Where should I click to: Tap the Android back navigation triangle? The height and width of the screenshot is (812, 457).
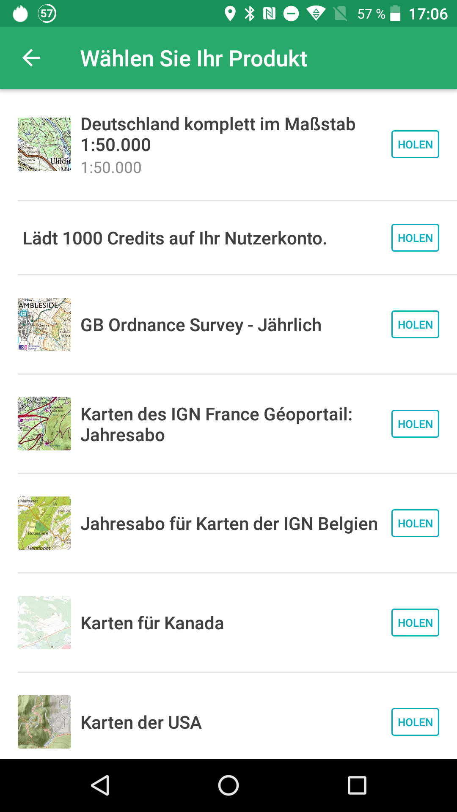tap(100, 785)
